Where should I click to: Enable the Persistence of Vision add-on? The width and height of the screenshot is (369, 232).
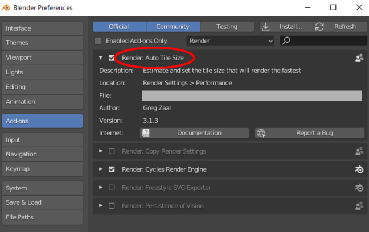coord(112,206)
